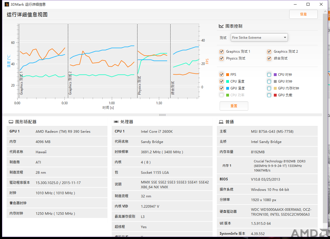The height and width of the screenshot is (239, 330).
Task: Enable the GPU 时钟 checkbox
Action: click(x=269, y=81)
